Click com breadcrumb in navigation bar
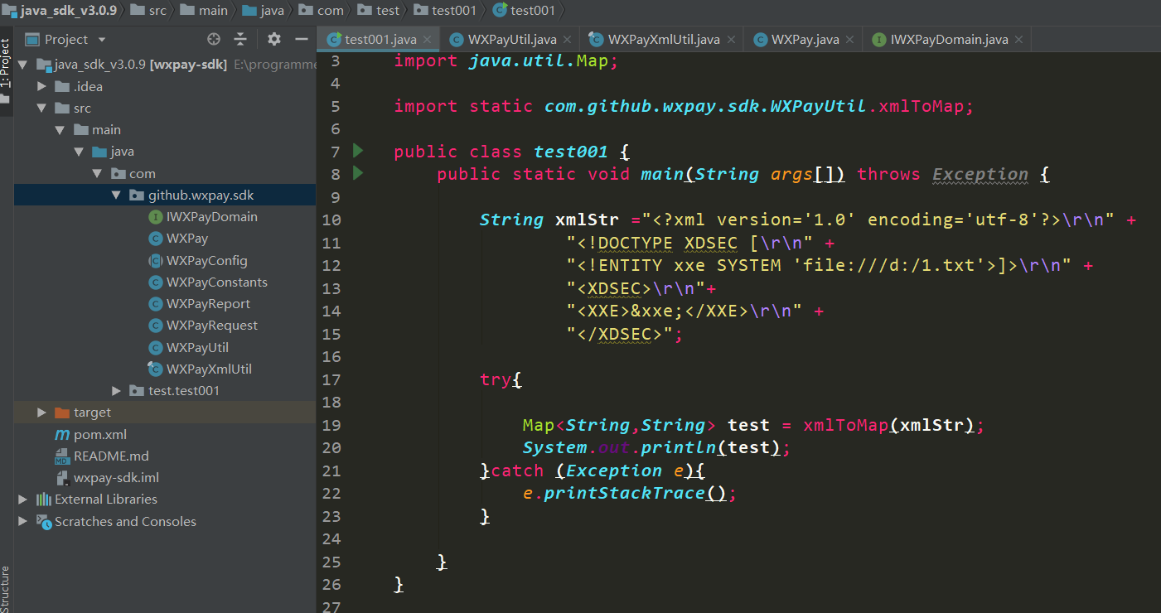 (x=321, y=11)
